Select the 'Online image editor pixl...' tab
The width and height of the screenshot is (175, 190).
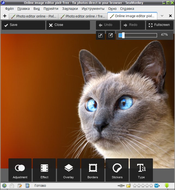point(132,16)
